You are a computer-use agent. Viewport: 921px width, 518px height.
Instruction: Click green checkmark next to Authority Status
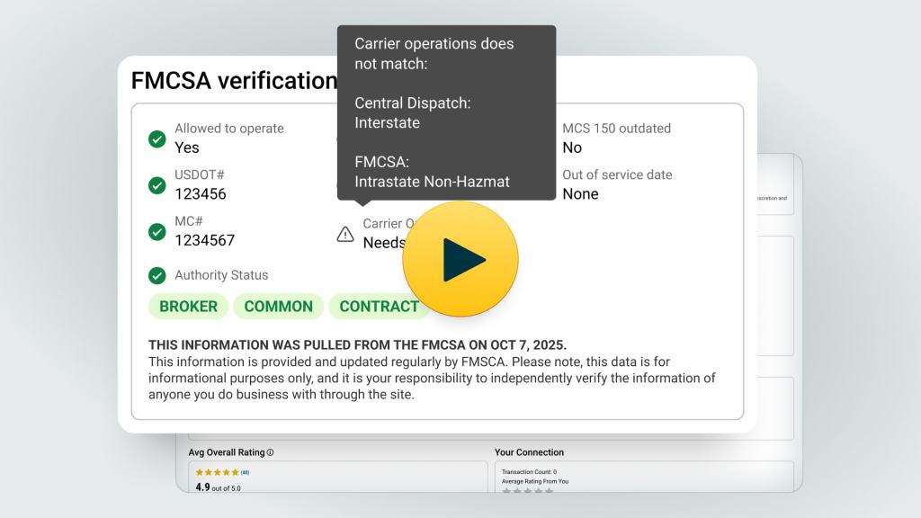157,275
